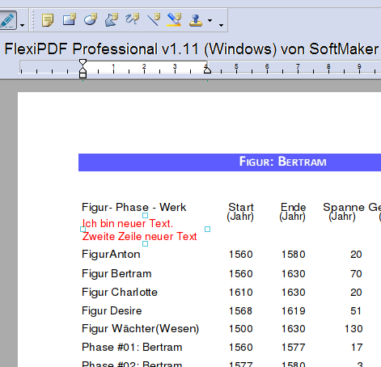Viewport: 381px width, 367px height.
Task: Click the 'FlexiPDF Professional v1.11' title text
Action: pyautogui.click(x=101, y=49)
